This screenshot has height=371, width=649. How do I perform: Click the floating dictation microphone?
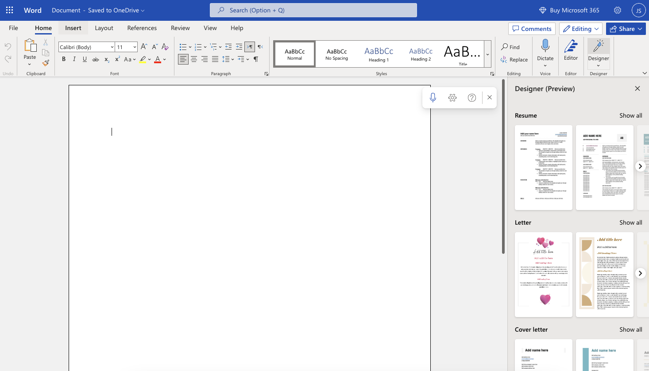click(433, 98)
